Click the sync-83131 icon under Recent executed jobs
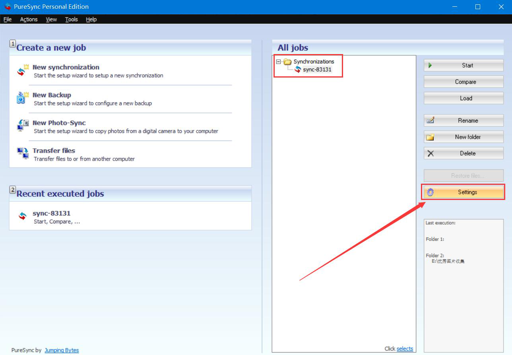Image resolution: width=512 pixels, height=355 pixels. click(x=22, y=216)
